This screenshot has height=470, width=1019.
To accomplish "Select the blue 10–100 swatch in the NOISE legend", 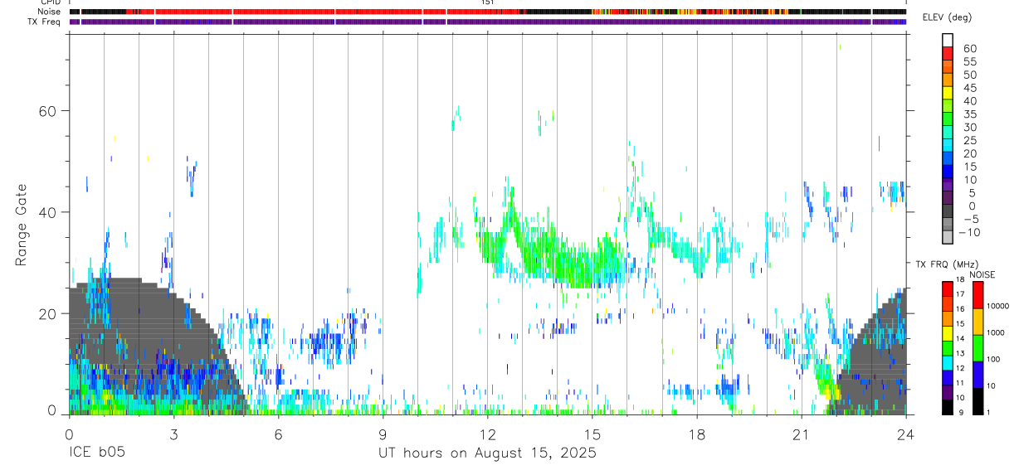I will 978,375.
